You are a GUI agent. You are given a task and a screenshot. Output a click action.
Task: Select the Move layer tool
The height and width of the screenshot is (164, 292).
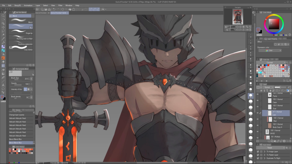(x=3, y=27)
